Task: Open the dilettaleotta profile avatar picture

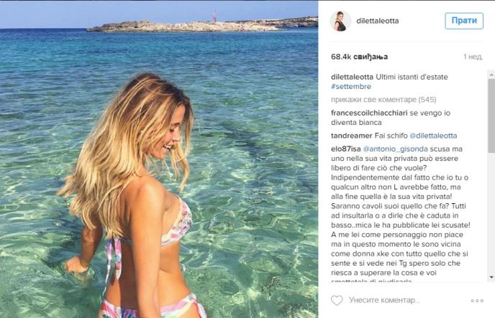Action: 340,21
